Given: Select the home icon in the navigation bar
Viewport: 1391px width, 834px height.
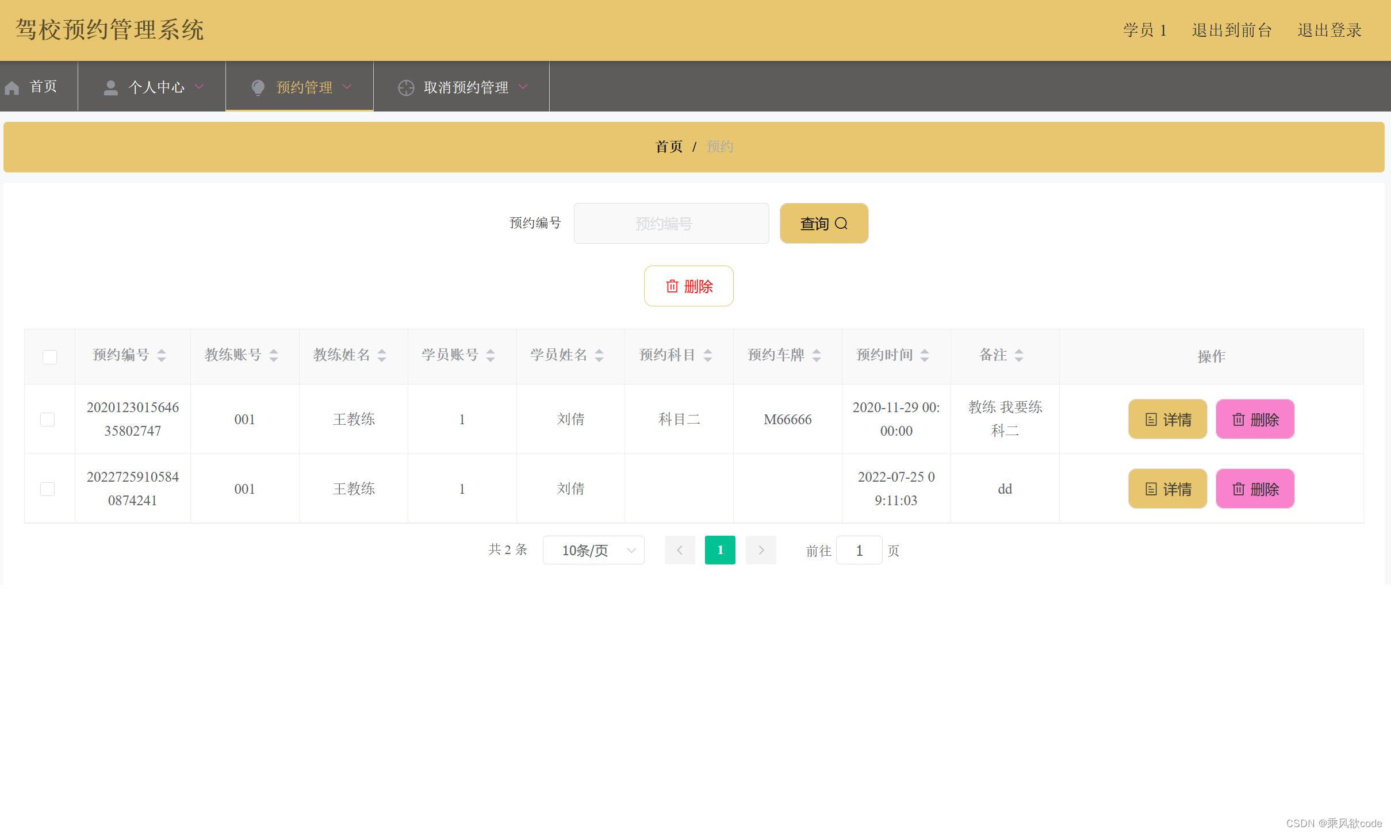Looking at the screenshot, I should pyautogui.click(x=12, y=87).
